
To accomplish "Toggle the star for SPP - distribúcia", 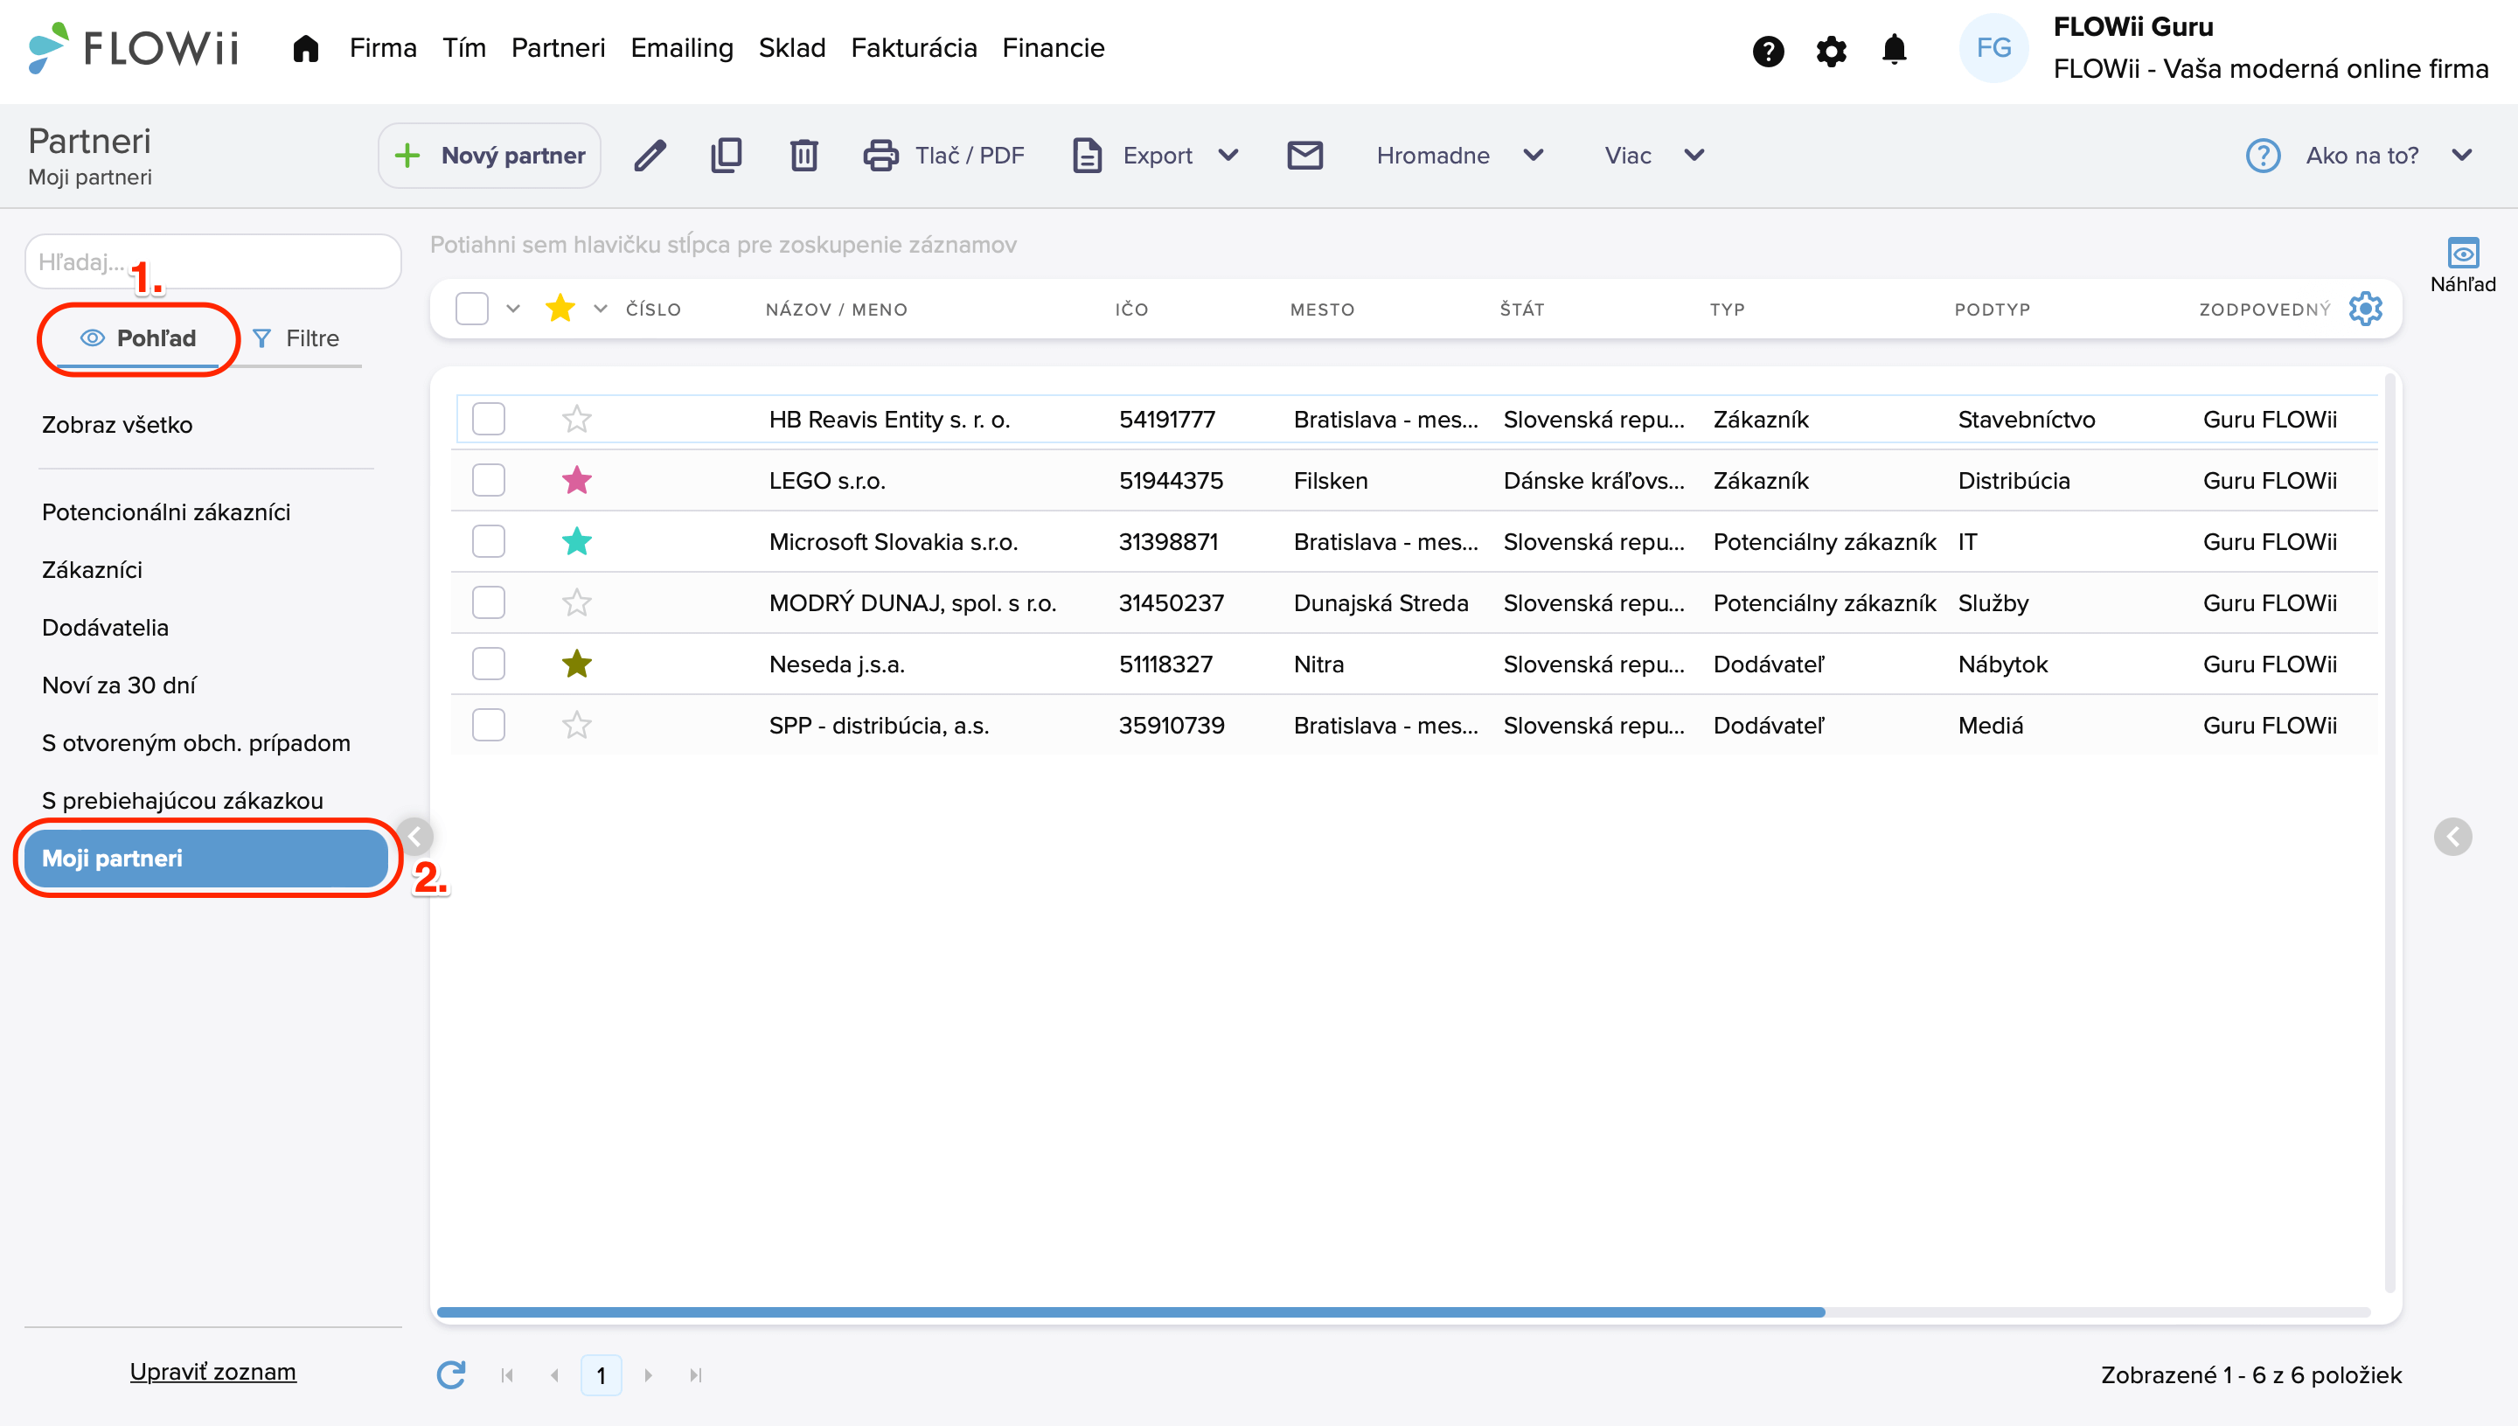I will [576, 725].
